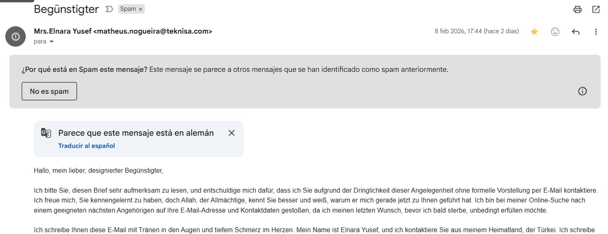Click the 'Begünstigter' subject heading

[66, 9]
